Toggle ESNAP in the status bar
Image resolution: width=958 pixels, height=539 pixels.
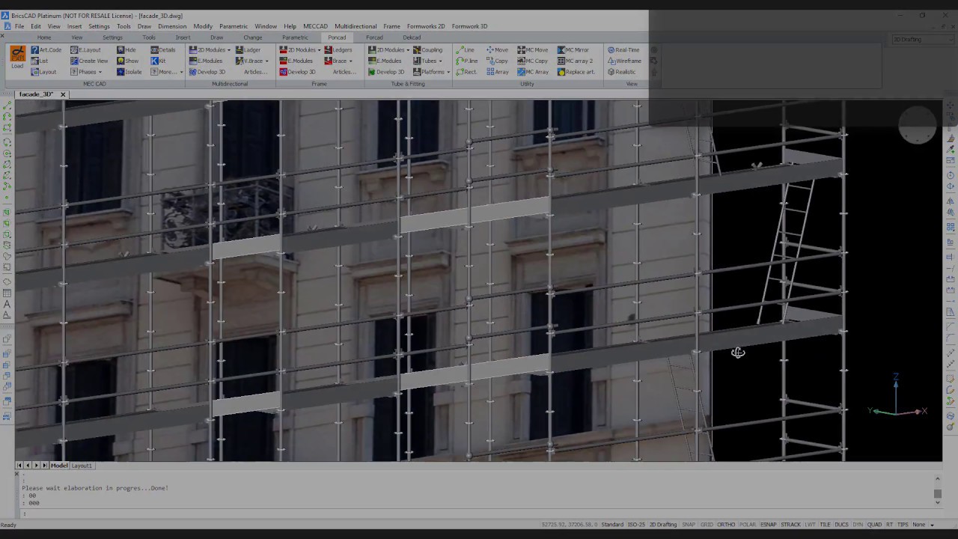click(768, 525)
